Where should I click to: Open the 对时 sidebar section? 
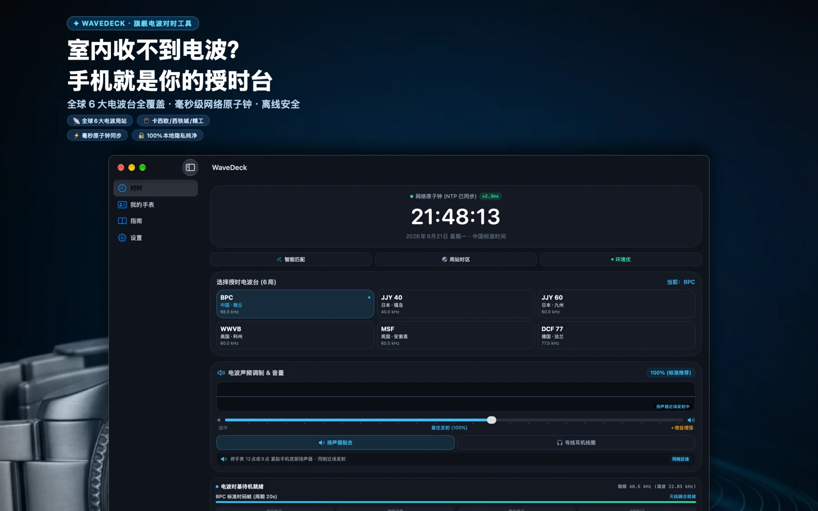click(155, 188)
